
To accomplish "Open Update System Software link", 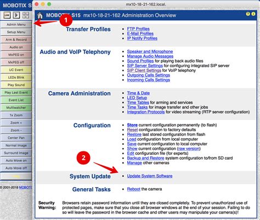I will point(150,176).
